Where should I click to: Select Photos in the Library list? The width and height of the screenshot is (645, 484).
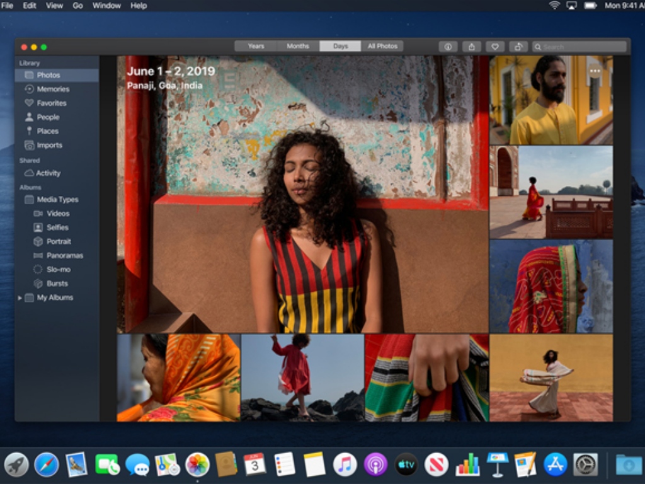[x=47, y=74]
